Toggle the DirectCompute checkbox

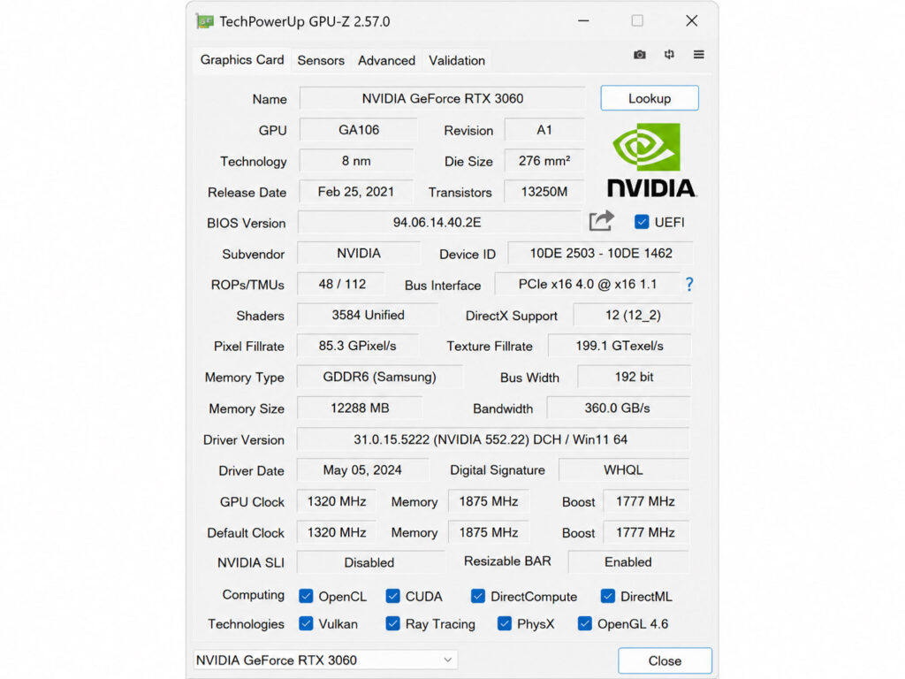[478, 596]
